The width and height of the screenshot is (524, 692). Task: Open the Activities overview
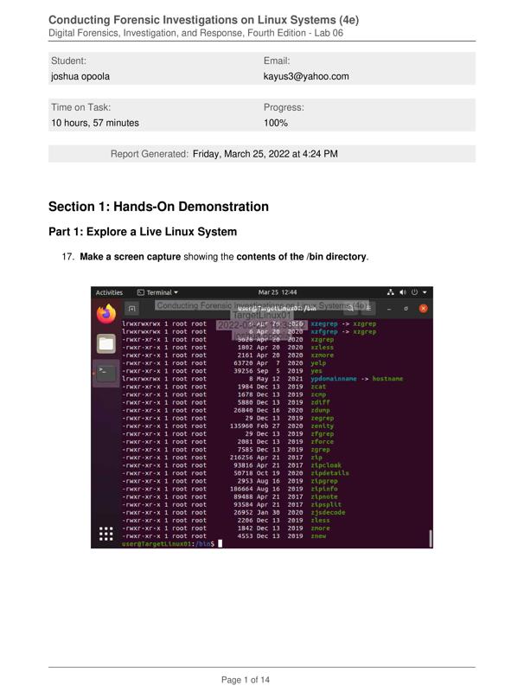coord(109,292)
